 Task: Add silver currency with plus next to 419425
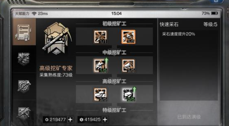pyautogui.click(x=105, y=120)
